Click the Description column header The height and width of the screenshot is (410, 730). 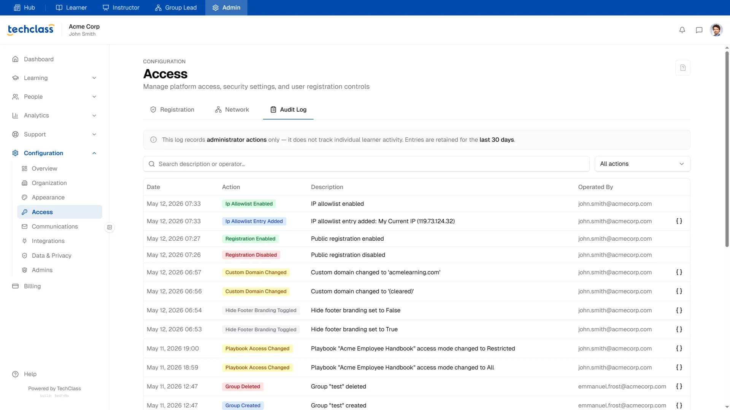tap(327, 187)
